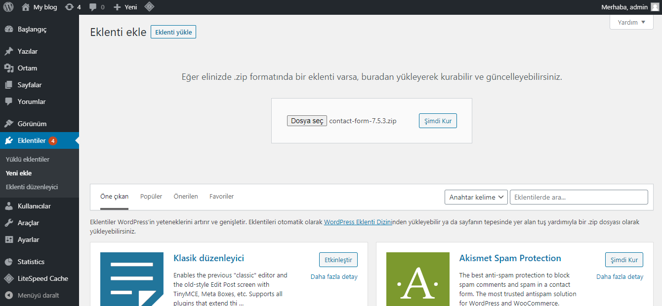
Task: Open the comments bubble icon in admin bar
Action: click(93, 7)
